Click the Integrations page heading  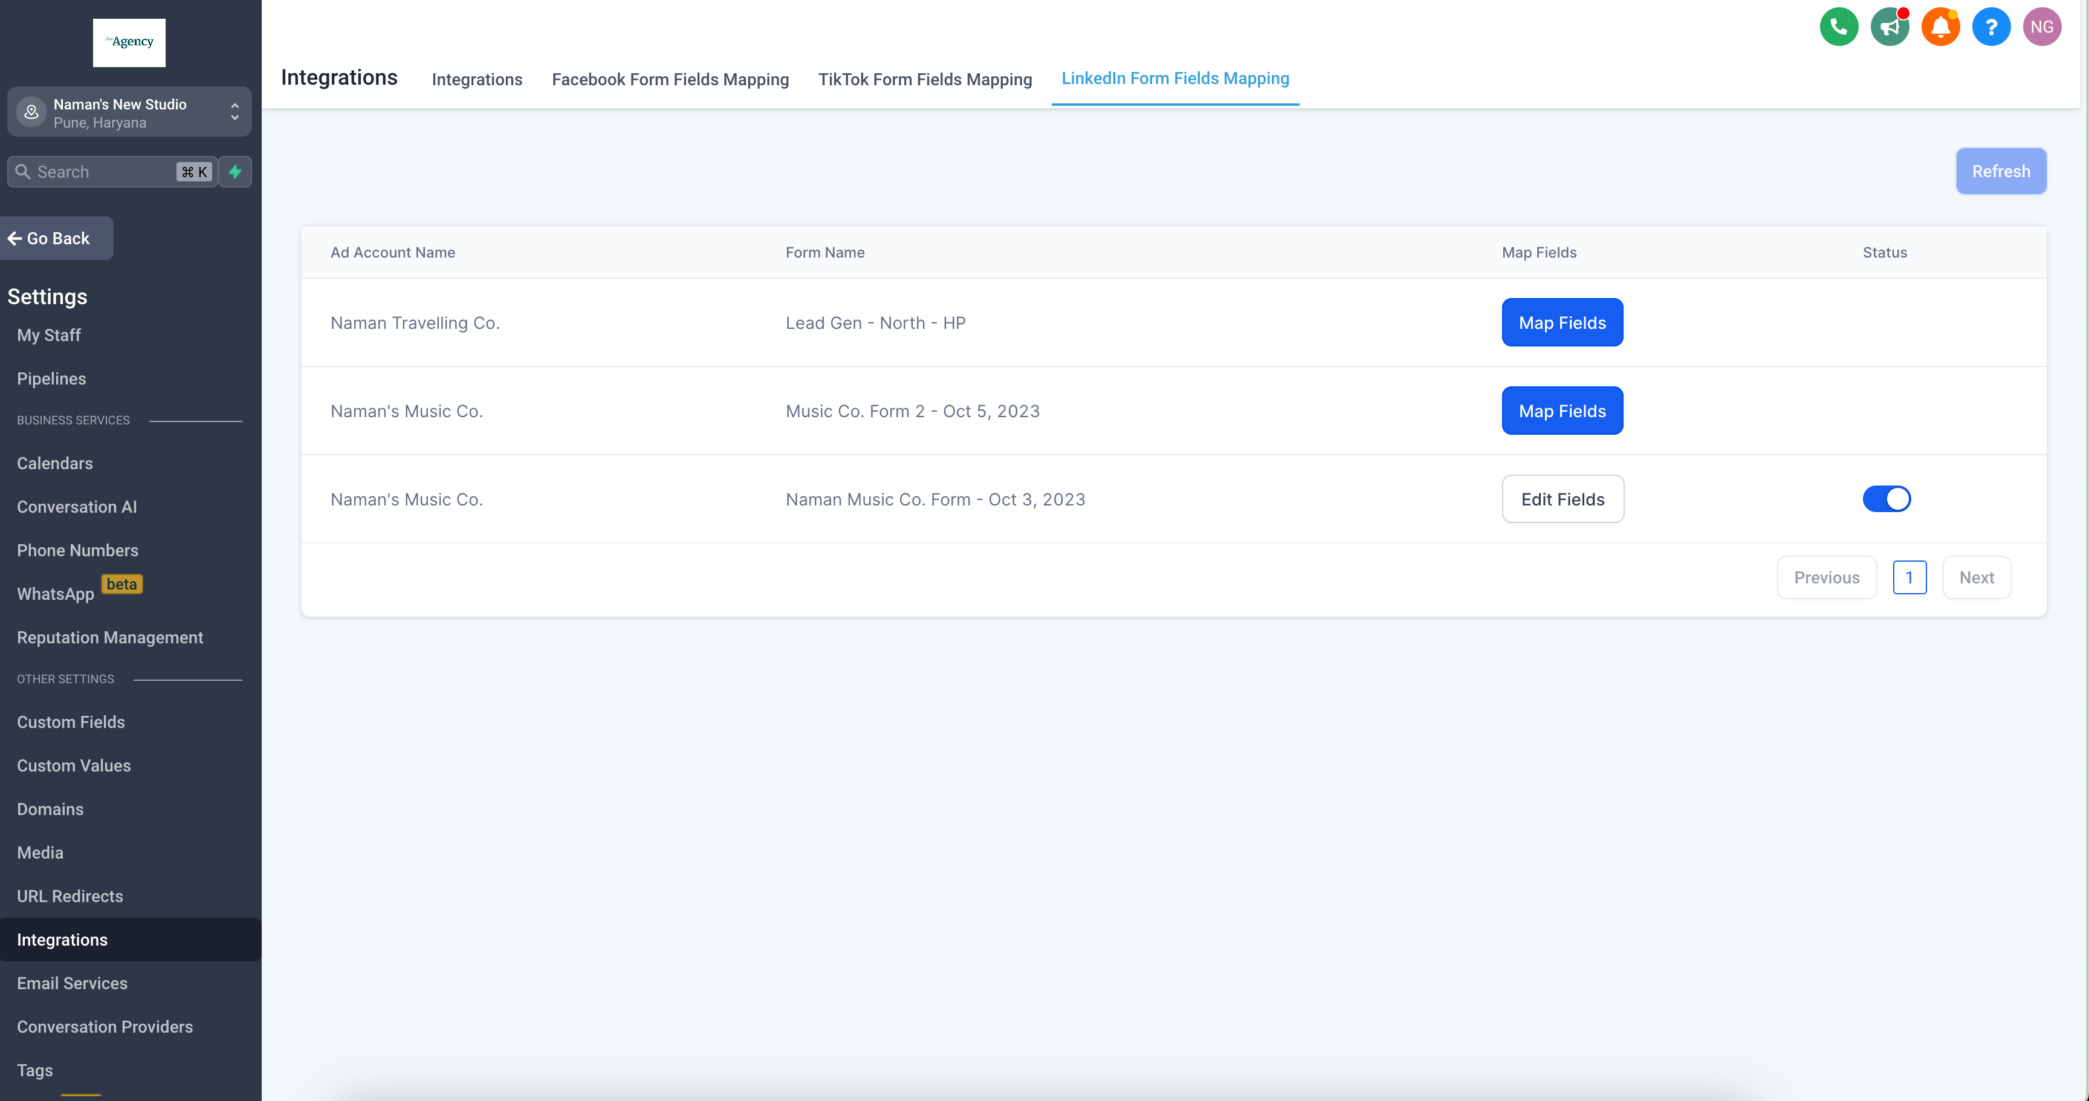(339, 77)
